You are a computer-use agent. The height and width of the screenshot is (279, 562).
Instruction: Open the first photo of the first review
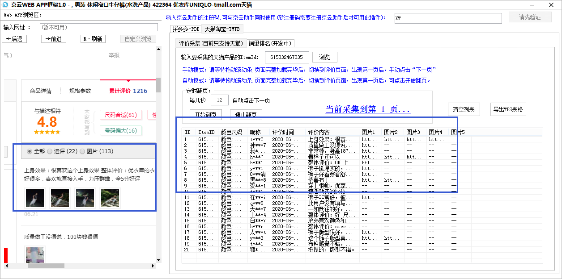tap(35, 198)
